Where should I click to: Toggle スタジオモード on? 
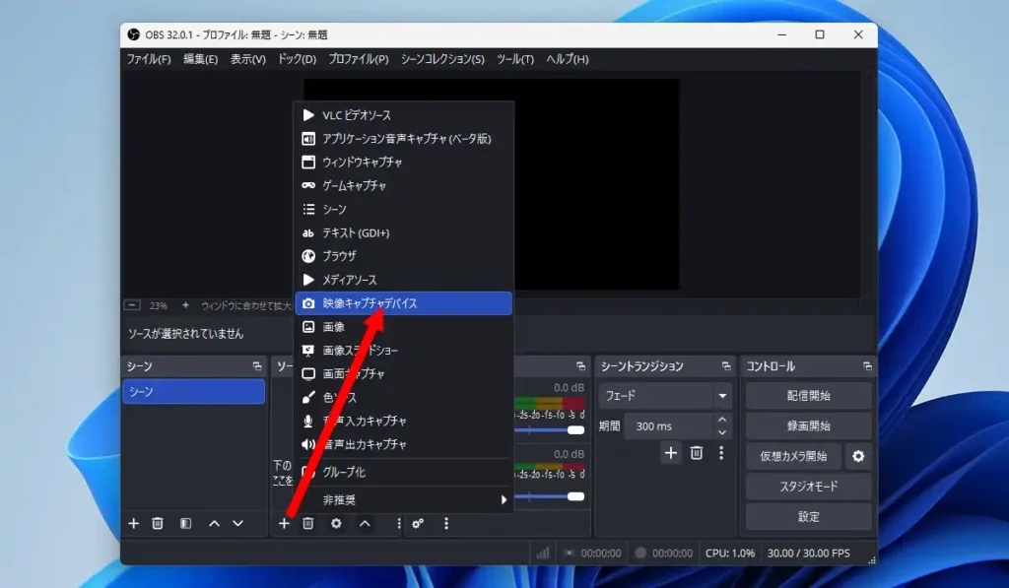click(x=808, y=487)
